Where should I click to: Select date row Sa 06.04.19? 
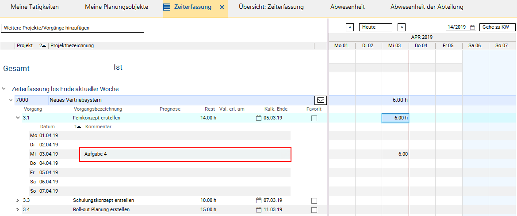(x=160, y=182)
